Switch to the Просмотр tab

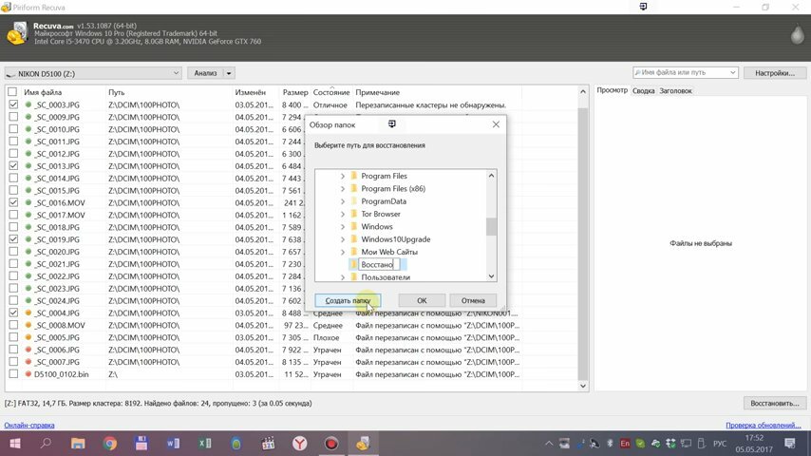point(612,90)
